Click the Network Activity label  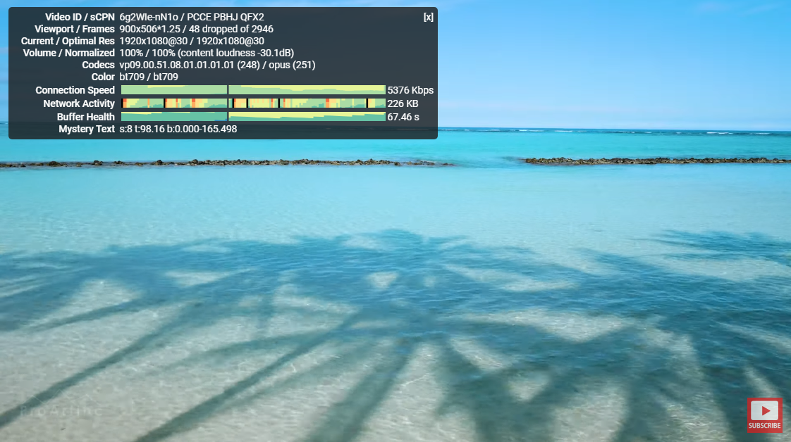coord(79,103)
